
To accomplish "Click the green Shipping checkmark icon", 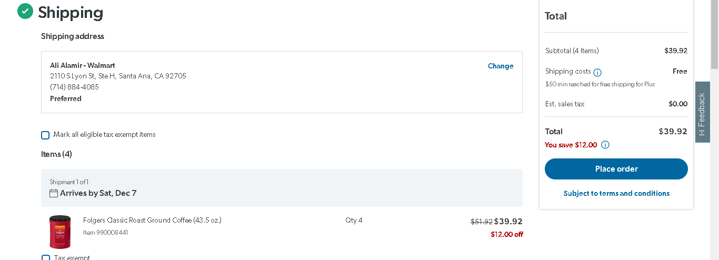I will [x=25, y=11].
